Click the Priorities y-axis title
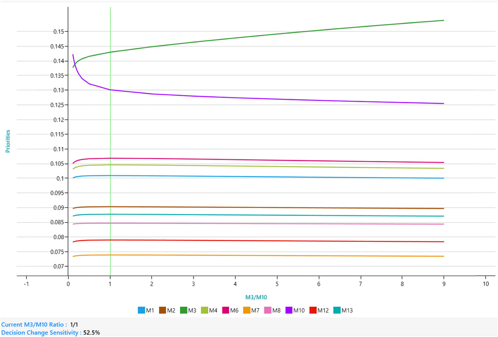 coord(8,141)
